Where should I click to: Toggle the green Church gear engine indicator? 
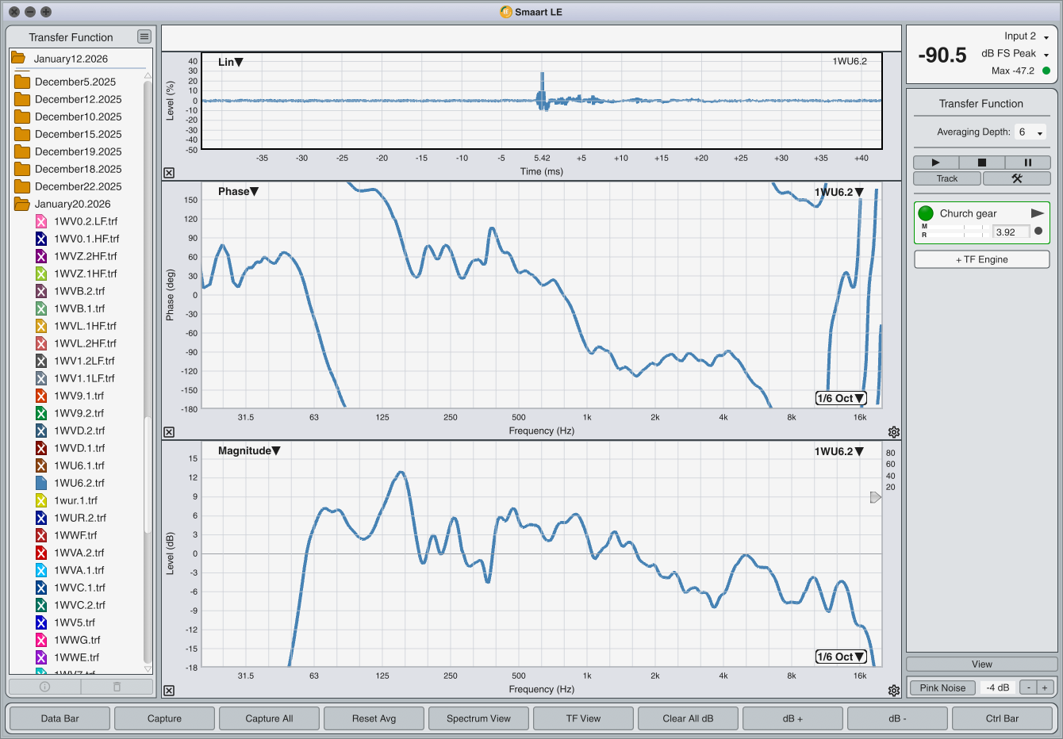pyautogui.click(x=926, y=213)
